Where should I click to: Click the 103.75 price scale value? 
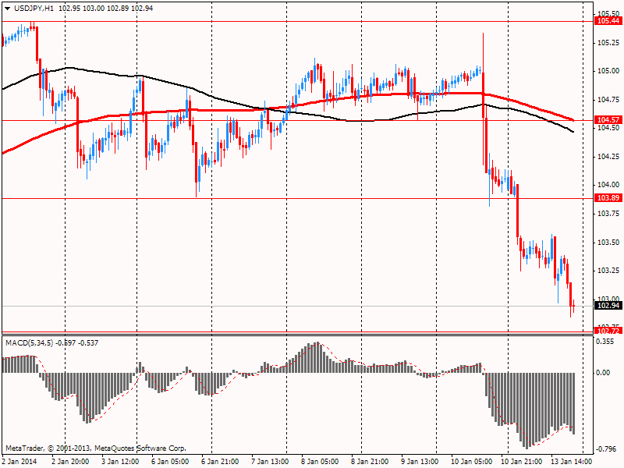click(608, 214)
